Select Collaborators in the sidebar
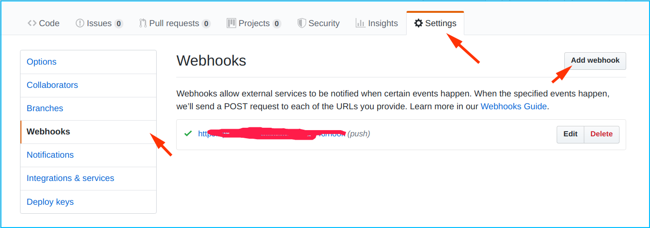Image resolution: width=650 pixels, height=228 pixels. (52, 85)
